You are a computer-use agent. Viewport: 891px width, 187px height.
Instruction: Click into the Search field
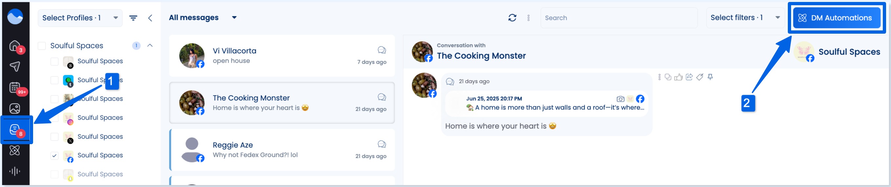[618, 18]
